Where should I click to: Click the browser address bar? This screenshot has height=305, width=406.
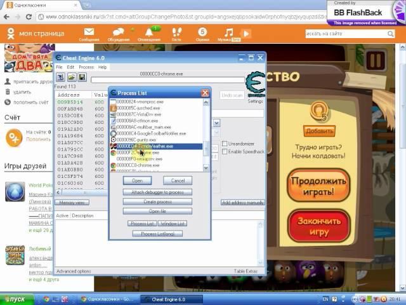181,17
